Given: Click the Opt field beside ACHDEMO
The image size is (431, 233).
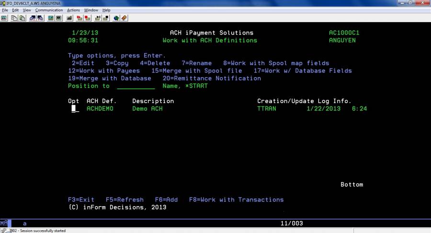Looking at the screenshot, I should pyautogui.click(x=75, y=109).
